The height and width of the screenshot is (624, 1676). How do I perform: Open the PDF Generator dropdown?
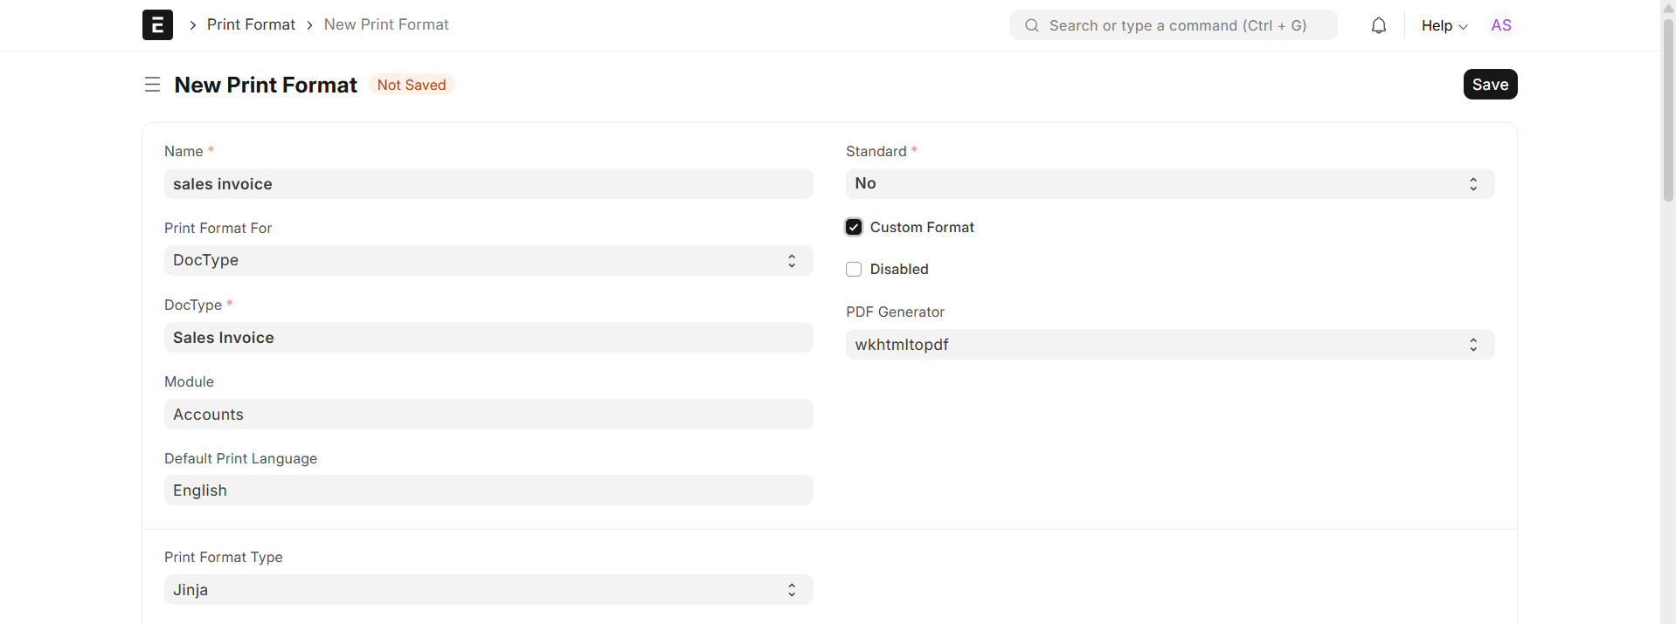(x=1169, y=345)
